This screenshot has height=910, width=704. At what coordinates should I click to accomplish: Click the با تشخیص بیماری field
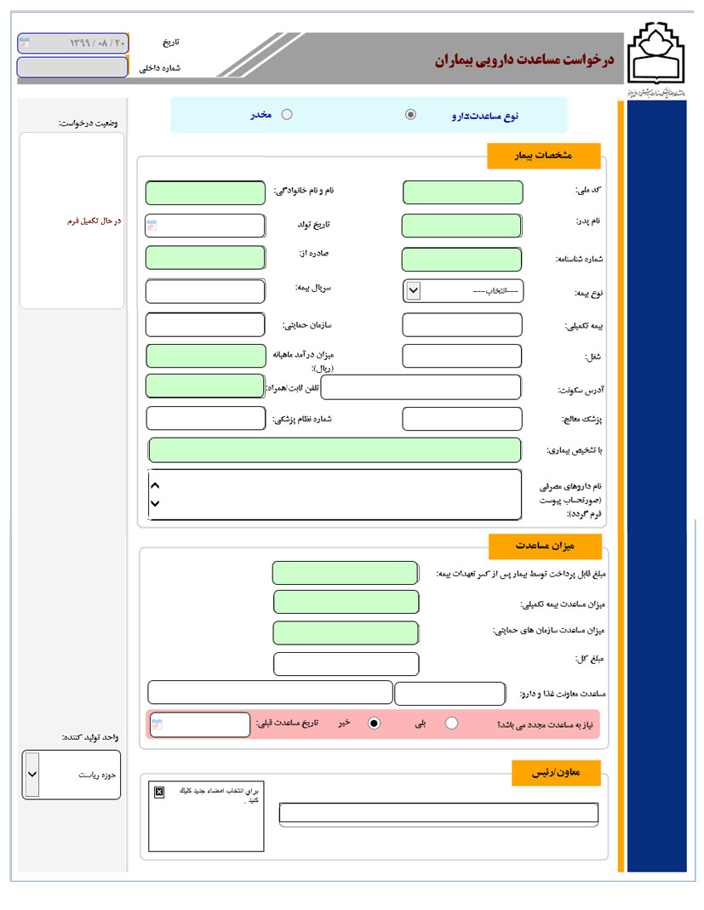click(335, 450)
